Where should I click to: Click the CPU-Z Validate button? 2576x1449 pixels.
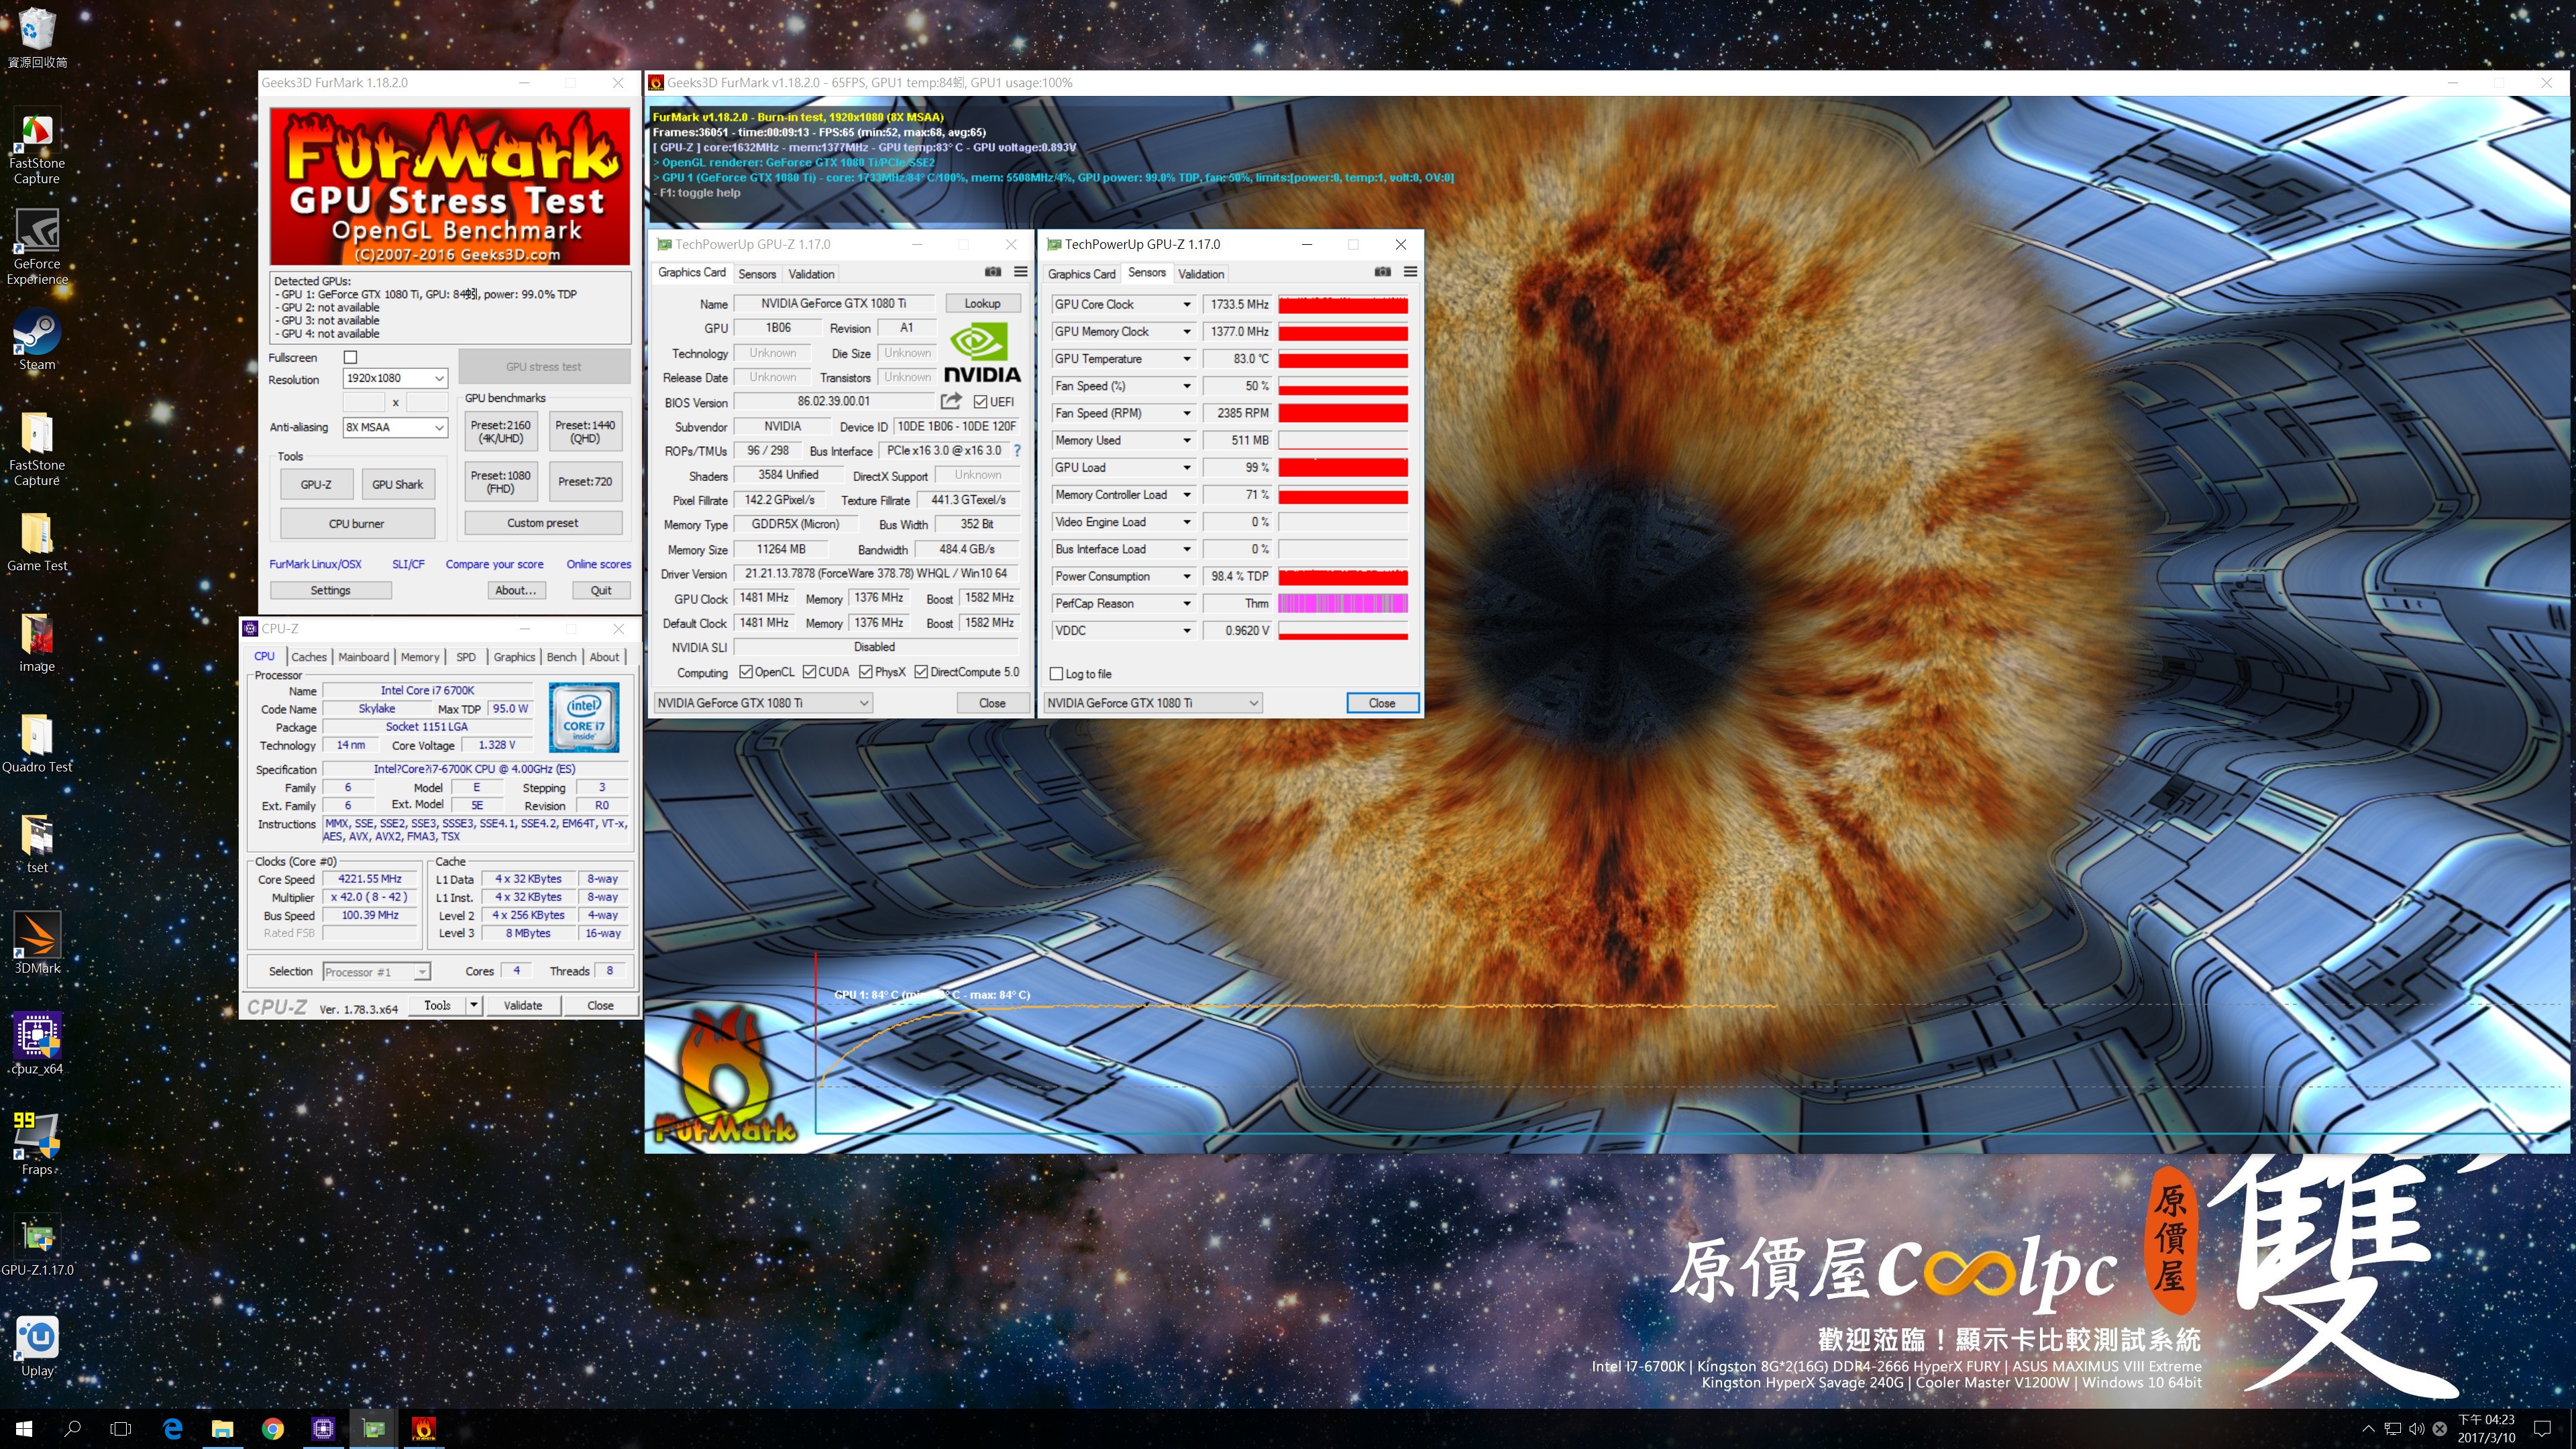[x=523, y=1005]
